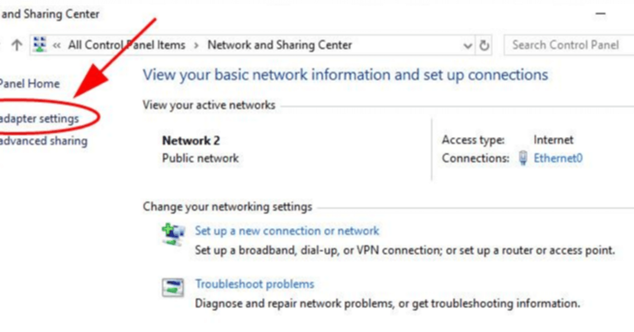Open the address bar dropdown arrow
Screen dimensions: 634x332
tap(468, 45)
